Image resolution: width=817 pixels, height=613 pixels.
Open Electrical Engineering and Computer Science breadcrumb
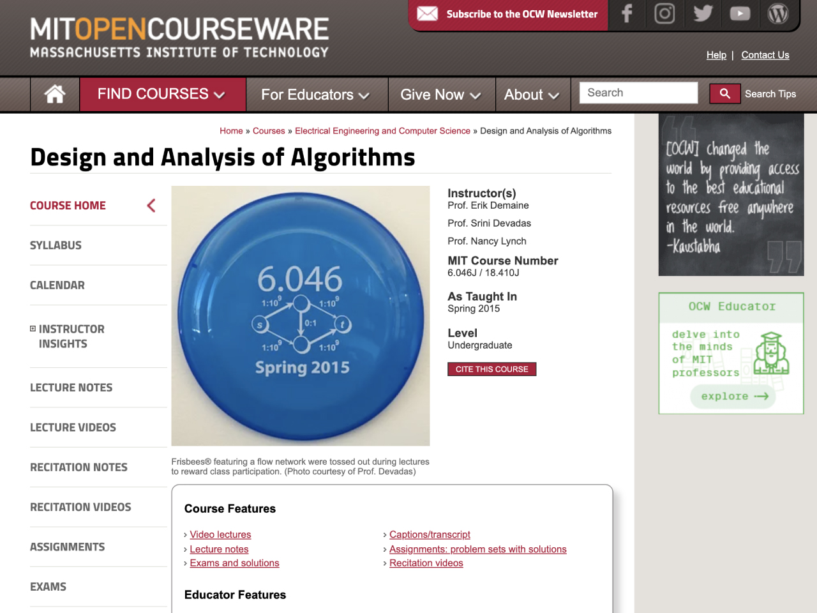click(x=382, y=131)
